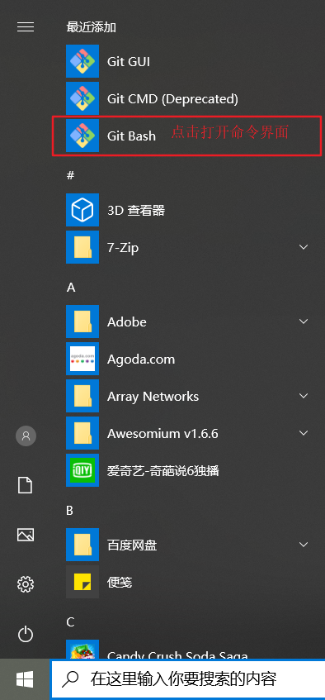Click the 7-Zip folder icon

coord(82,247)
